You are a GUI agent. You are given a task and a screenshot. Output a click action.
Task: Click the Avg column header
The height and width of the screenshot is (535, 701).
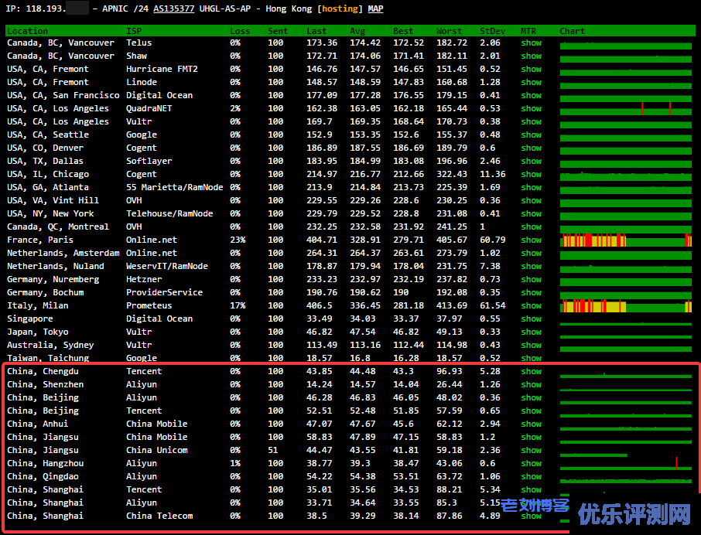click(357, 31)
